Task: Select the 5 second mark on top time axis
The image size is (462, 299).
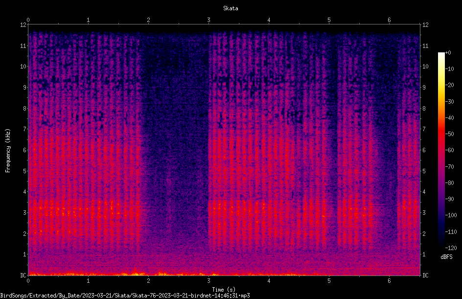Action: pyautogui.click(x=329, y=20)
